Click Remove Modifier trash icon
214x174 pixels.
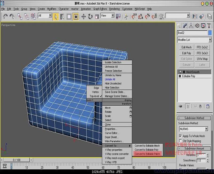pos(201,106)
